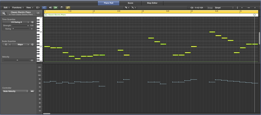Toggle the Catch playhead button
Image resolution: width=261 pixels, height=115 pixels.
pyautogui.click(x=62, y=8)
